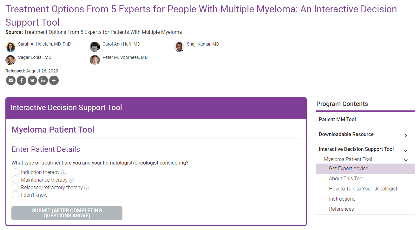420x230 pixels.
Task: Go to the Get Expert Advice item
Action: 348,168
